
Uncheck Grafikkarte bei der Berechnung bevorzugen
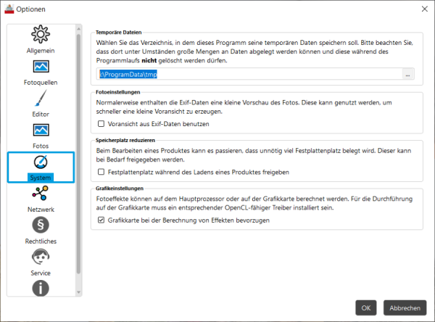click(x=101, y=220)
